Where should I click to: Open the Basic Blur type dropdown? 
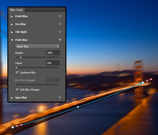click(x=37, y=46)
